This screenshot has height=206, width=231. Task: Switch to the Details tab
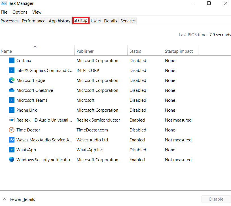[111, 21]
